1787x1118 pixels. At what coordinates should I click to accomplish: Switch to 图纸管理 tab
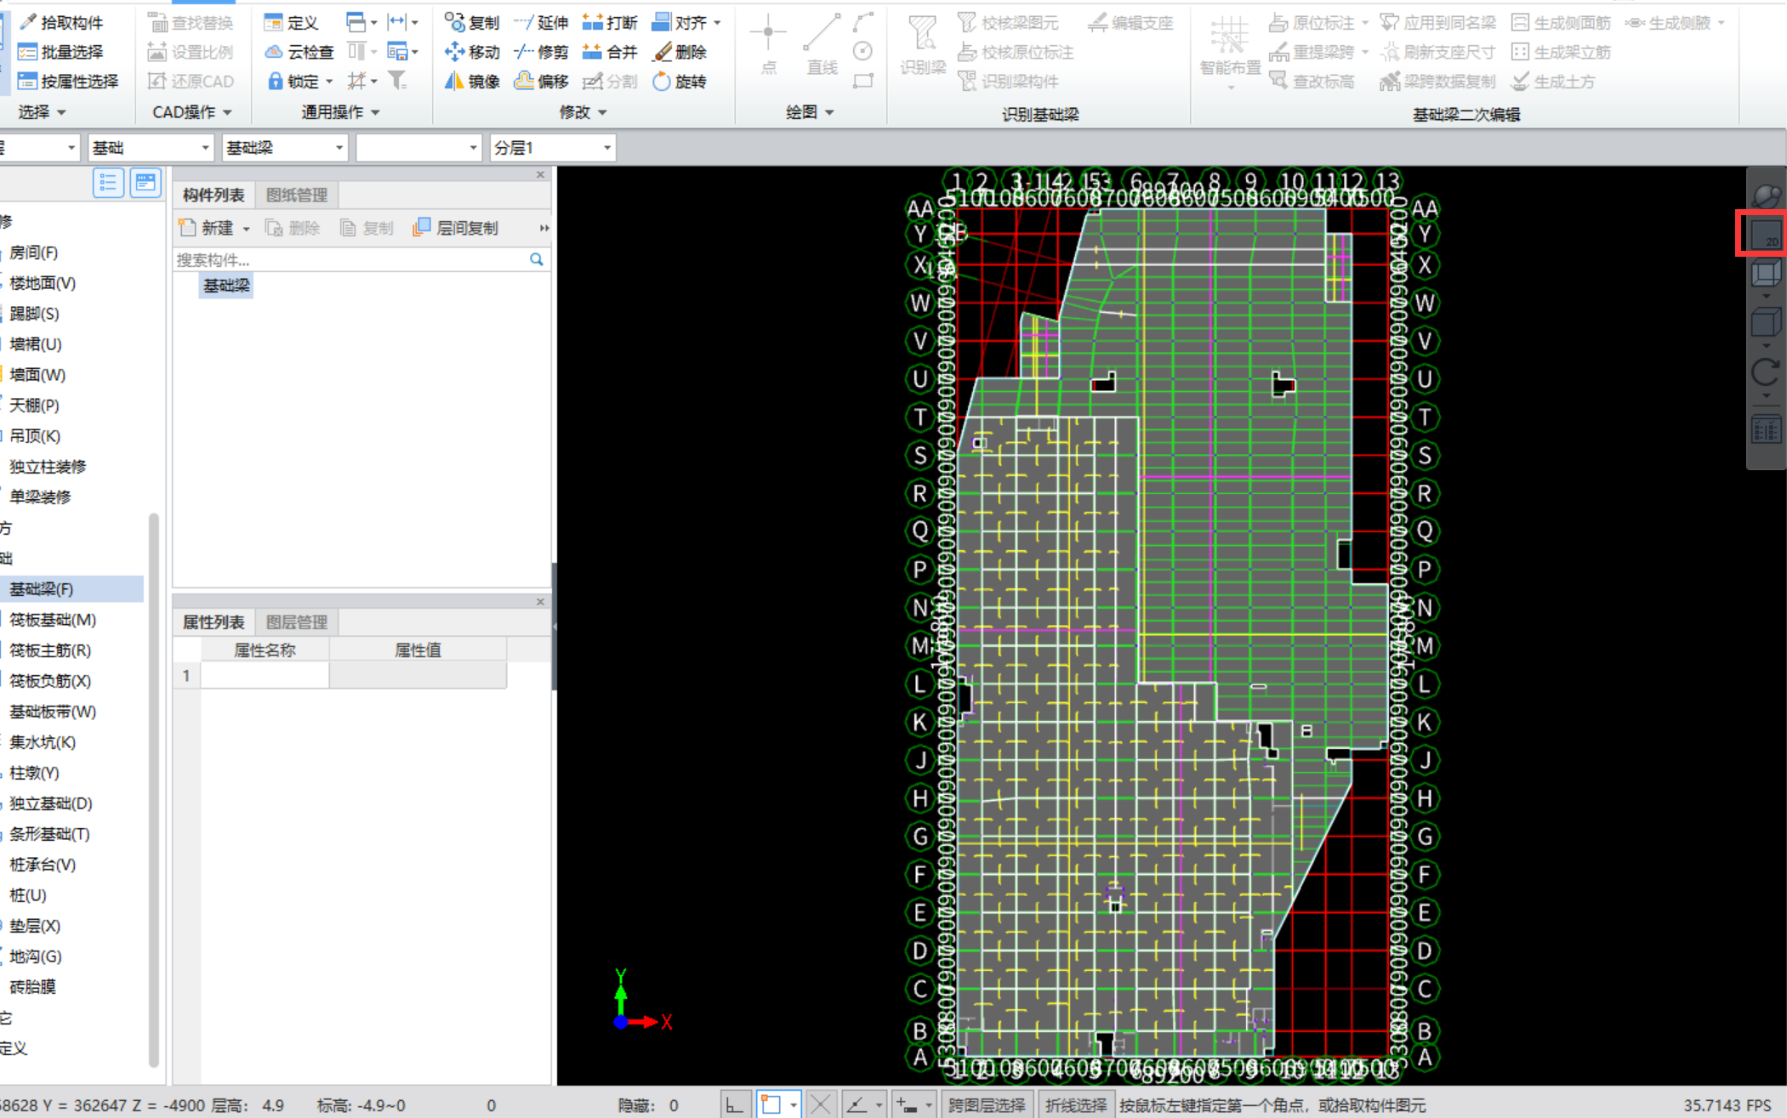[x=296, y=195]
